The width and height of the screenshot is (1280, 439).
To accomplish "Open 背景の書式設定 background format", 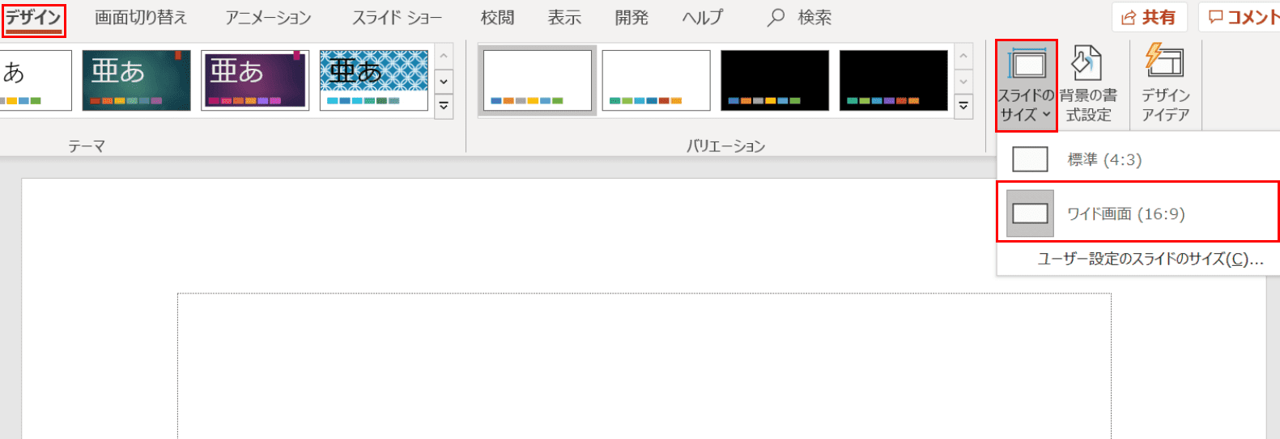I will pyautogui.click(x=1088, y=85).
